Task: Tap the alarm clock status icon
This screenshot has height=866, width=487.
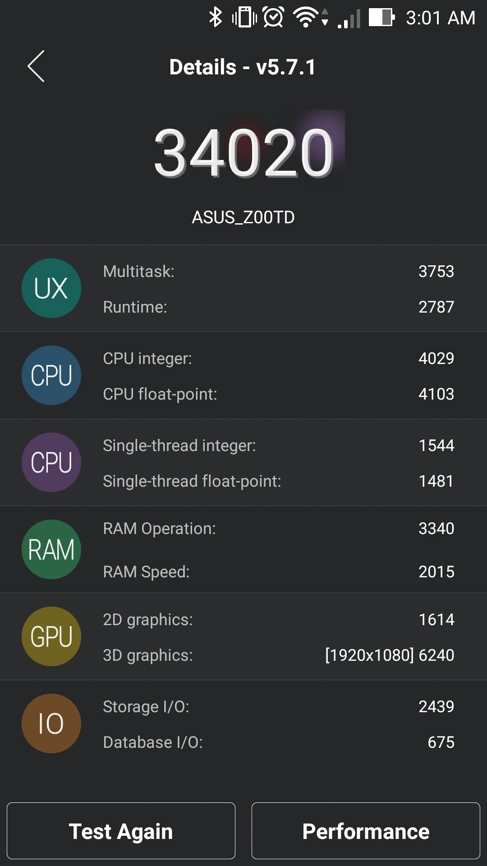Action: pos(273,18)
